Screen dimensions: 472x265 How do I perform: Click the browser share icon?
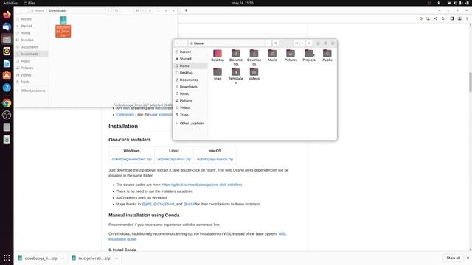[436, 18]
